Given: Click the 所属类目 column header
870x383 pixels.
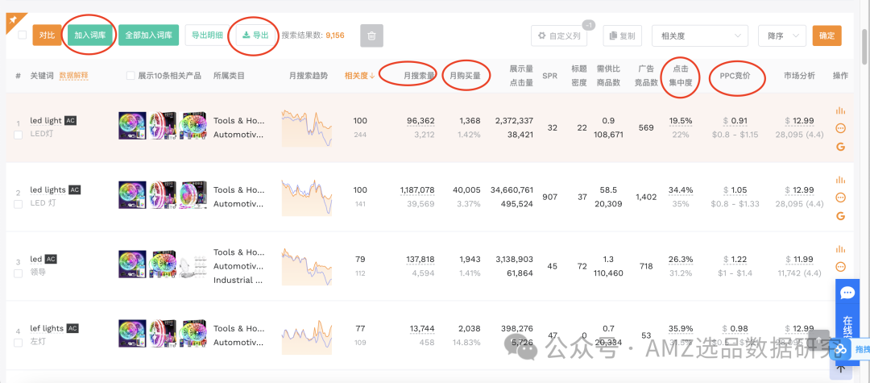Looking at the screenshot, I should [229, 76].
